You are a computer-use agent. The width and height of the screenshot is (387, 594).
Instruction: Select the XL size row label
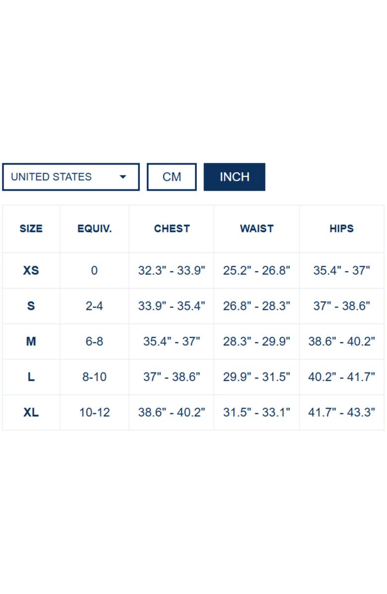[31, 412]
